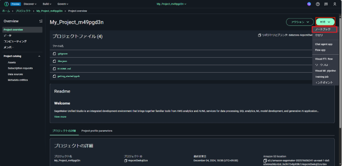Open the user profile icon
This screenshot has width=342, height=166.
[x=335, y=4]
